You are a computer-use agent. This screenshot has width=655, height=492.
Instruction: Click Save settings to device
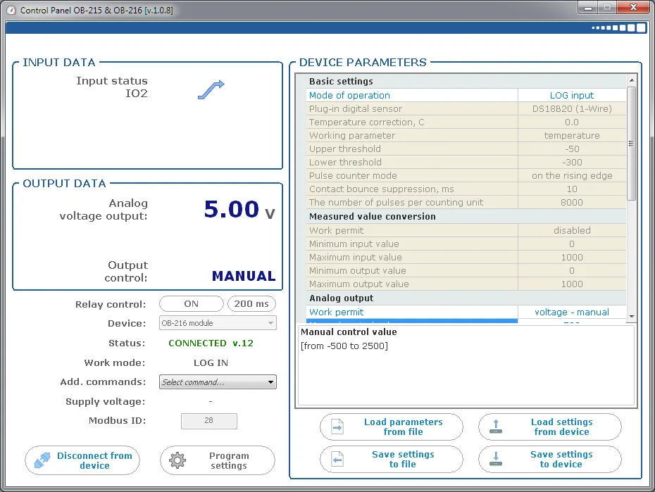coord(550,459)
